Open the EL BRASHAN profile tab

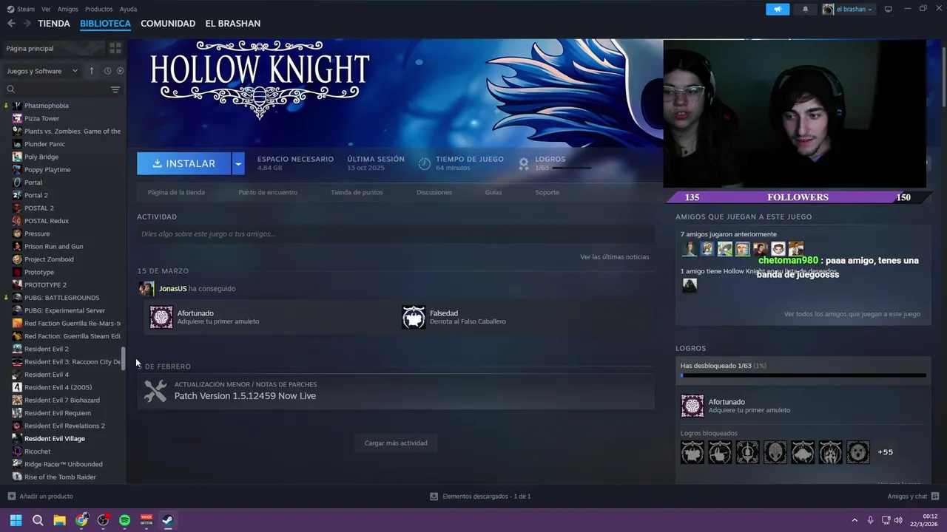tap(232, 24)
